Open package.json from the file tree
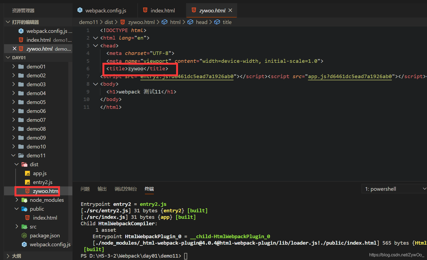Viewport: 427px width, 260px height. tap(45, 235)
